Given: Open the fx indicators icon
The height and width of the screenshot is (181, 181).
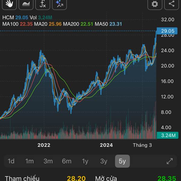Looking at the screenshot, I should point(43,4).
